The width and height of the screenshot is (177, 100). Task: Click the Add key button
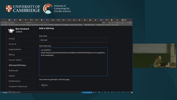(44, 85)
